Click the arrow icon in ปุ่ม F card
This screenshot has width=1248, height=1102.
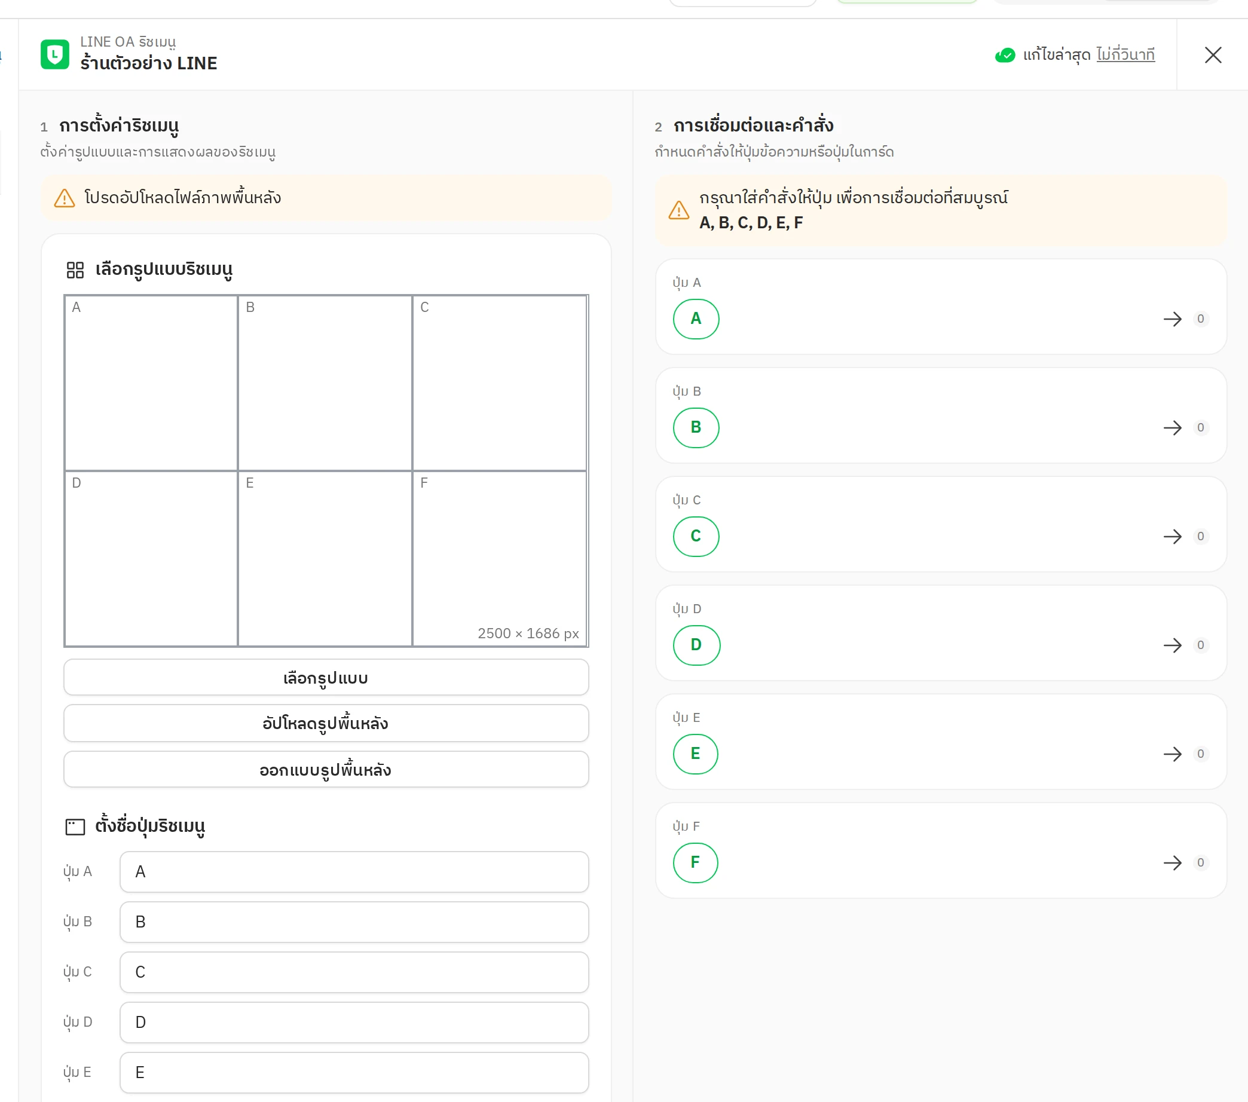1172,862
